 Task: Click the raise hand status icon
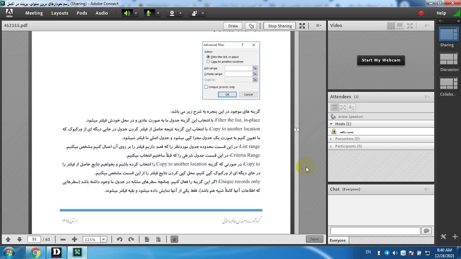194,13
